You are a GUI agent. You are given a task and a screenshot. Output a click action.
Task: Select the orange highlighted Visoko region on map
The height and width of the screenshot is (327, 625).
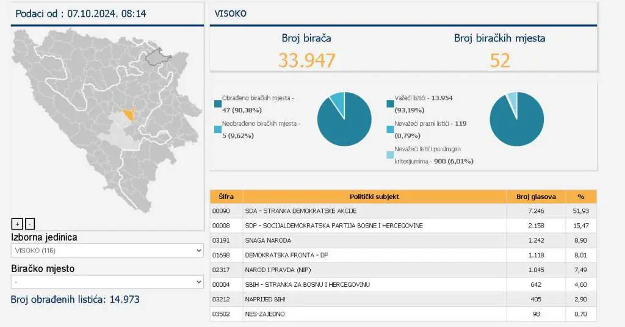[129, 115]
